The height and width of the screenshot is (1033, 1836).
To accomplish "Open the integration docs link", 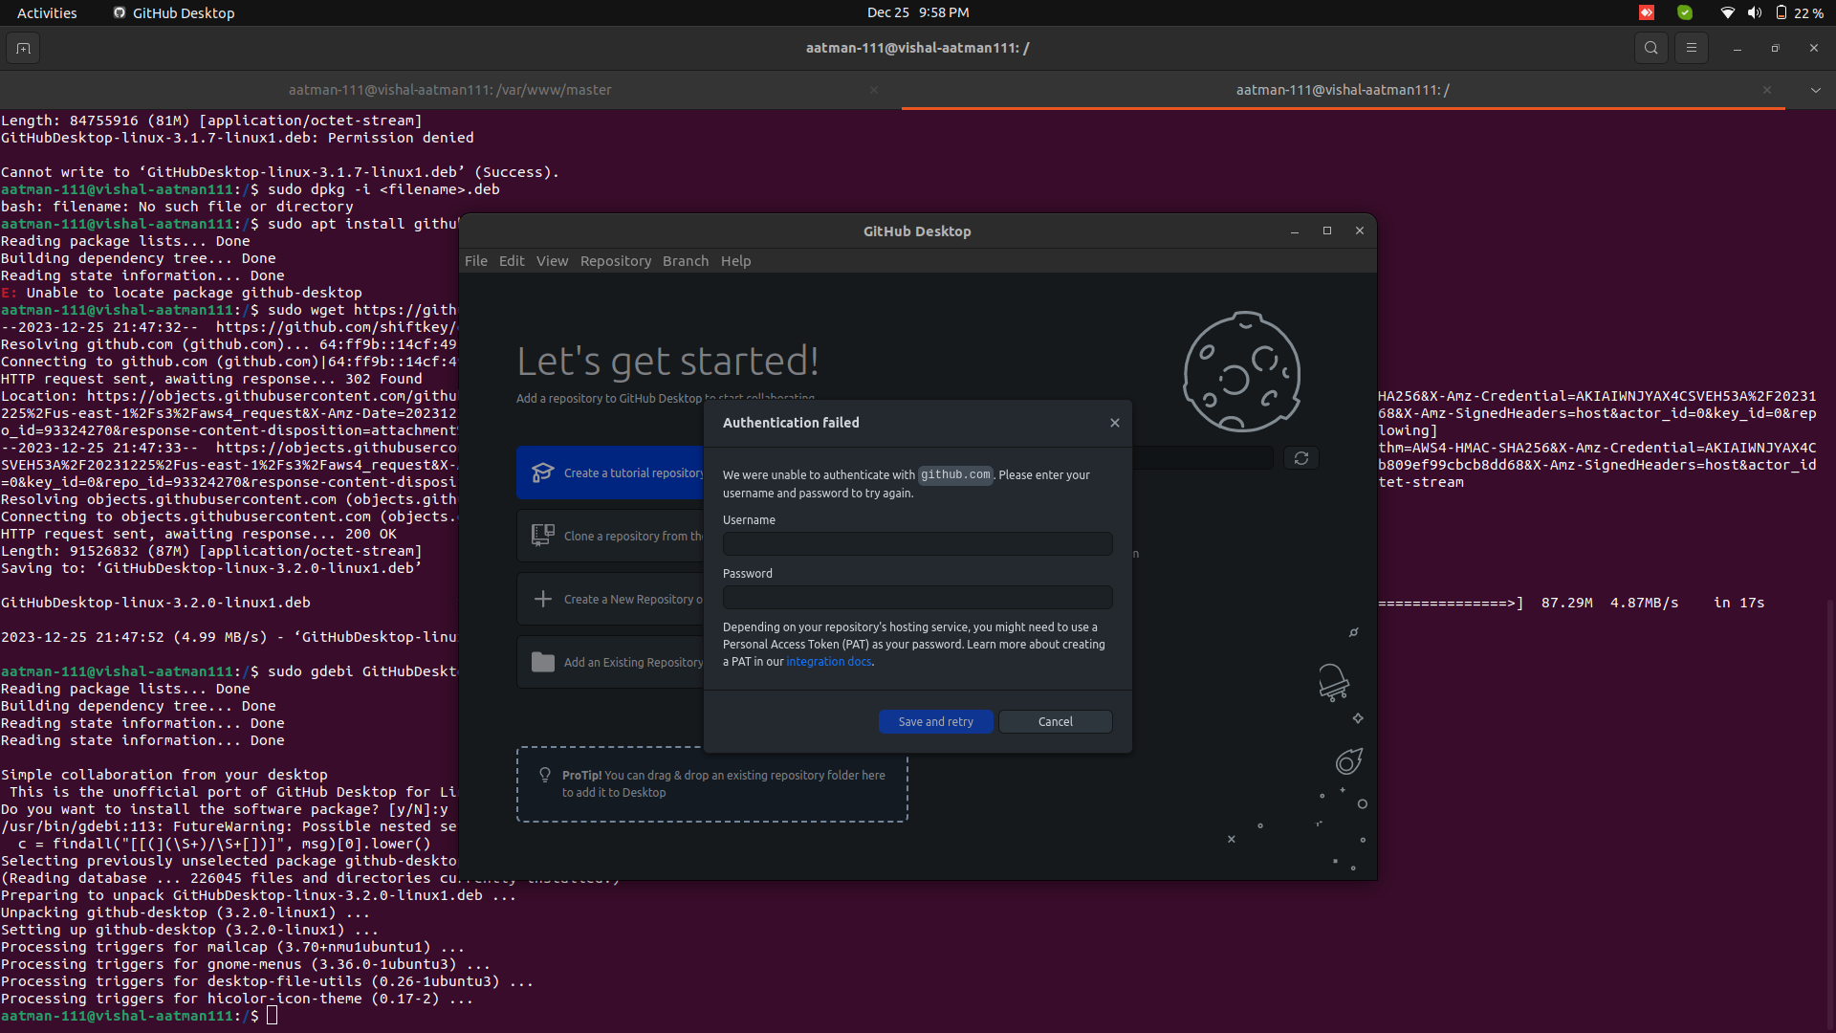I will pos(828,662).
